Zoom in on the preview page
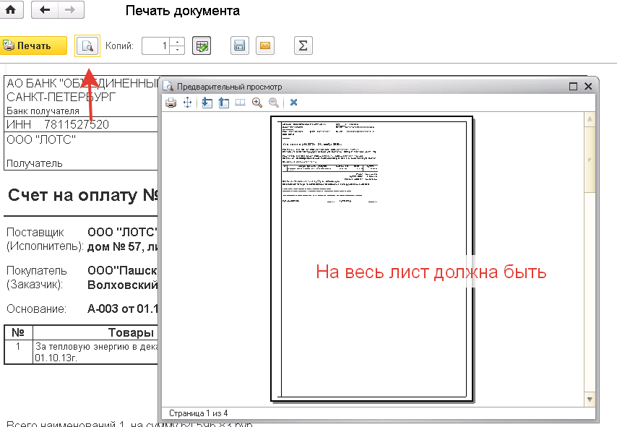This screenshot has width=617, height=427. point(257,103)
